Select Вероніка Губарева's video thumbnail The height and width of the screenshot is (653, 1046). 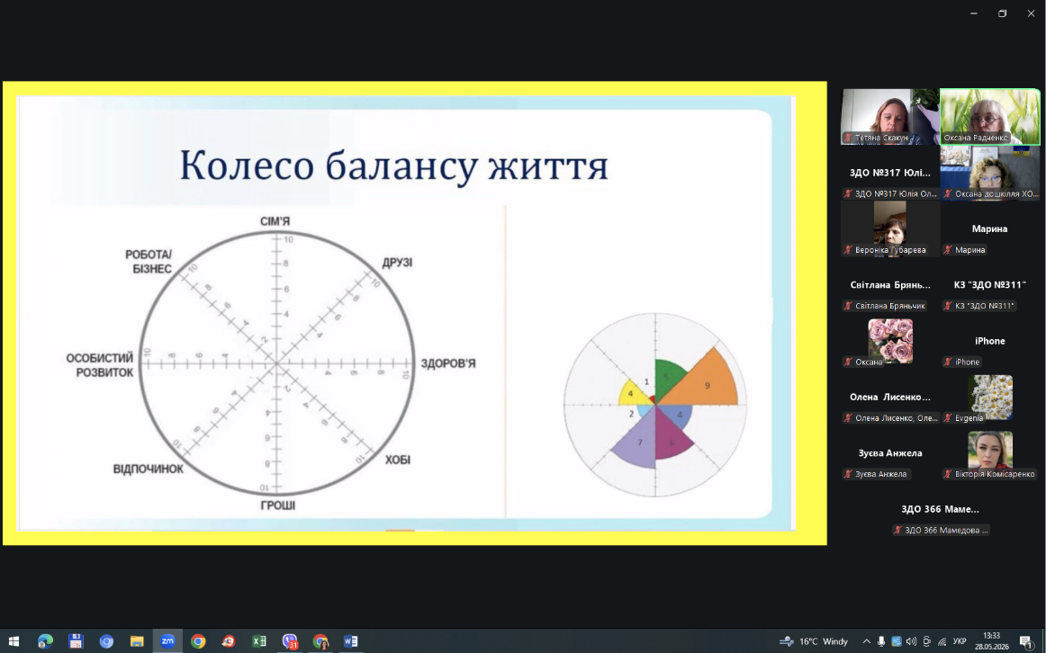click(x=890, y=228)
